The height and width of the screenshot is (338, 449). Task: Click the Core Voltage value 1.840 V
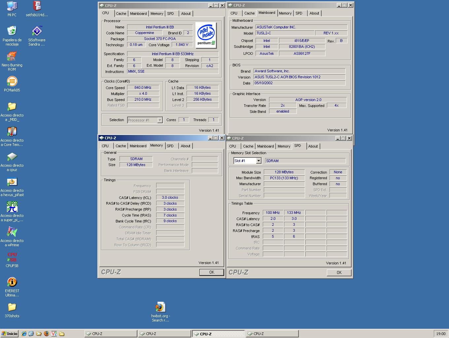pyautogui.click(x=182, y=45)
